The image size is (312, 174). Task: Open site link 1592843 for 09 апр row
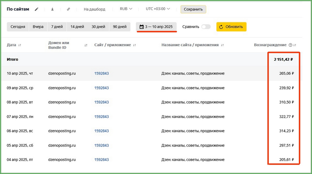point(101,88)
